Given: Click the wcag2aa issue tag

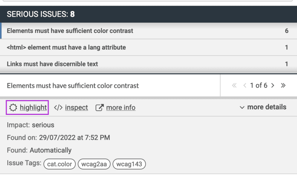Looking at the screenshot, I should pos(94,164).
